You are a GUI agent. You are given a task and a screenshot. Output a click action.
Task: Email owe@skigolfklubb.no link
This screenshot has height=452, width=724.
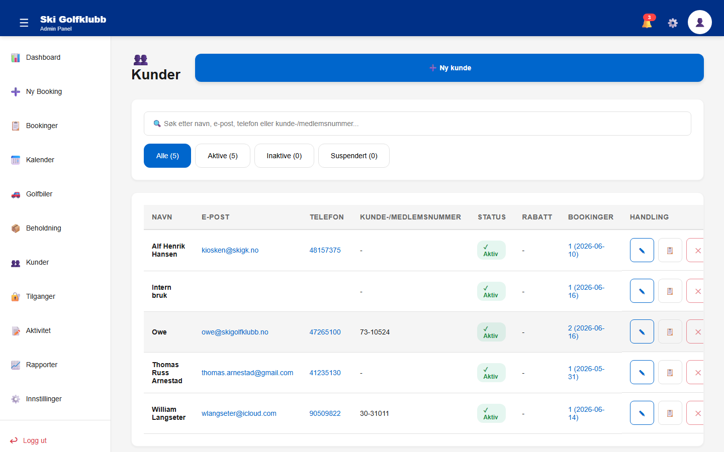[x=235, y=332]
